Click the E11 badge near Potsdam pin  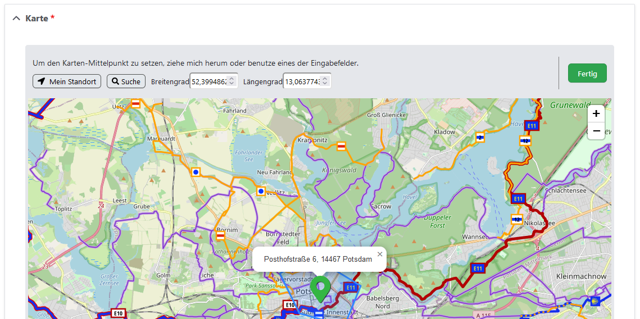pos(351,288)
